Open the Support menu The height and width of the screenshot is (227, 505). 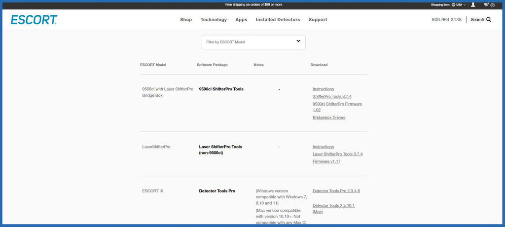[318, 20]
